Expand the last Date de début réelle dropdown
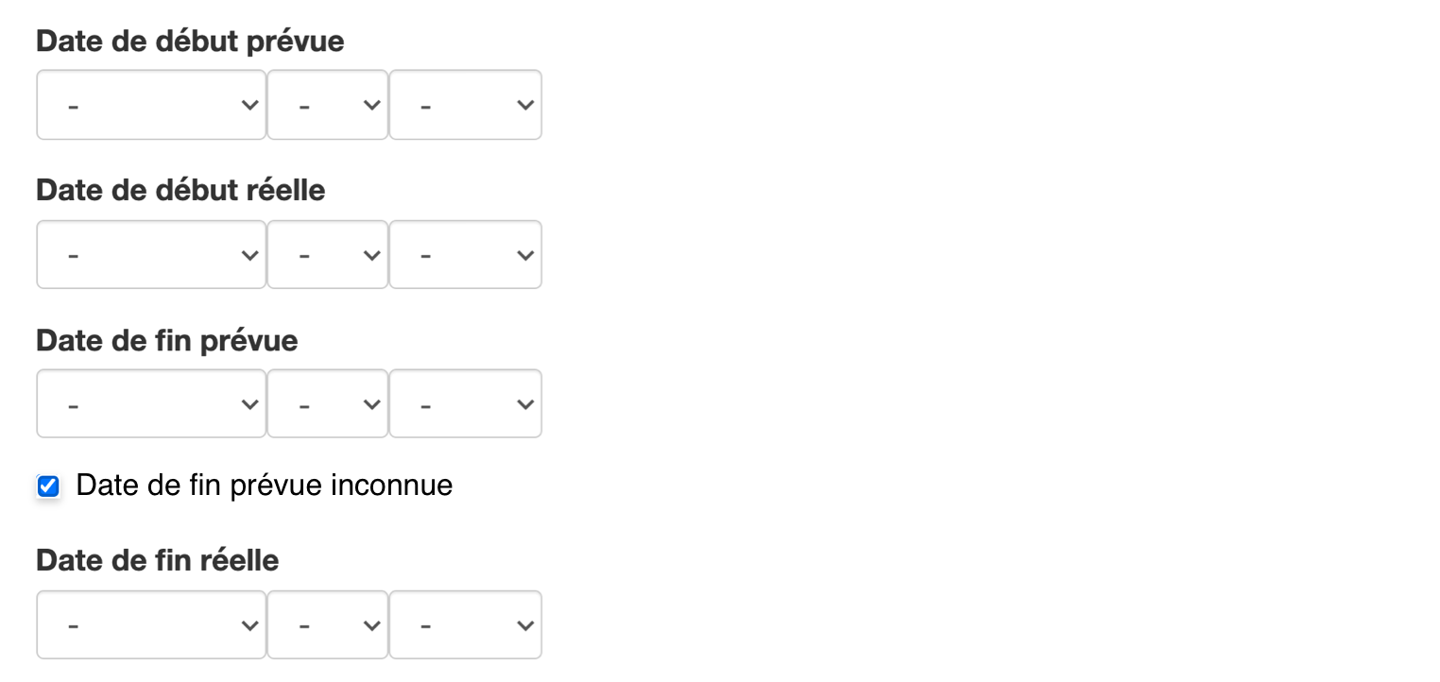Viewport: 1440px width, 682px height. pyautogui.click(x=465, y=255)
